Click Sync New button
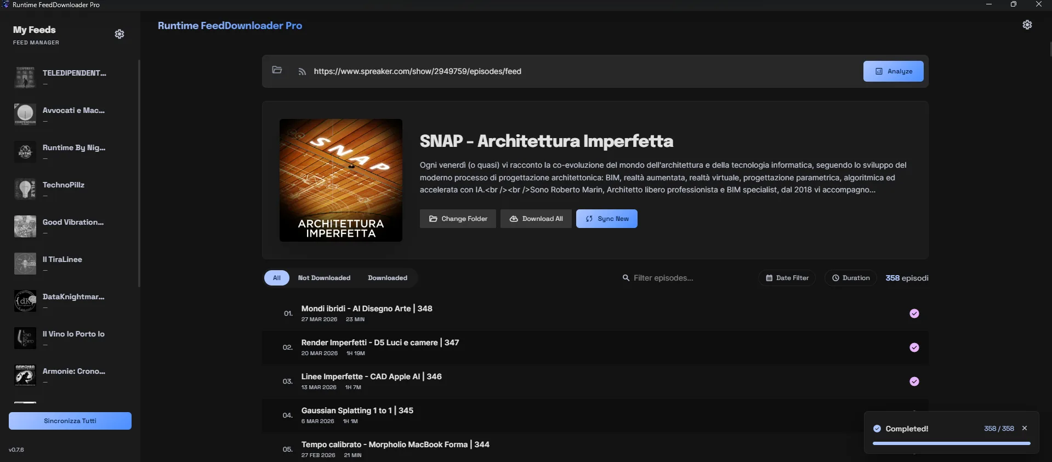This screenshot has height=462, width=1052. coord(607,219)
